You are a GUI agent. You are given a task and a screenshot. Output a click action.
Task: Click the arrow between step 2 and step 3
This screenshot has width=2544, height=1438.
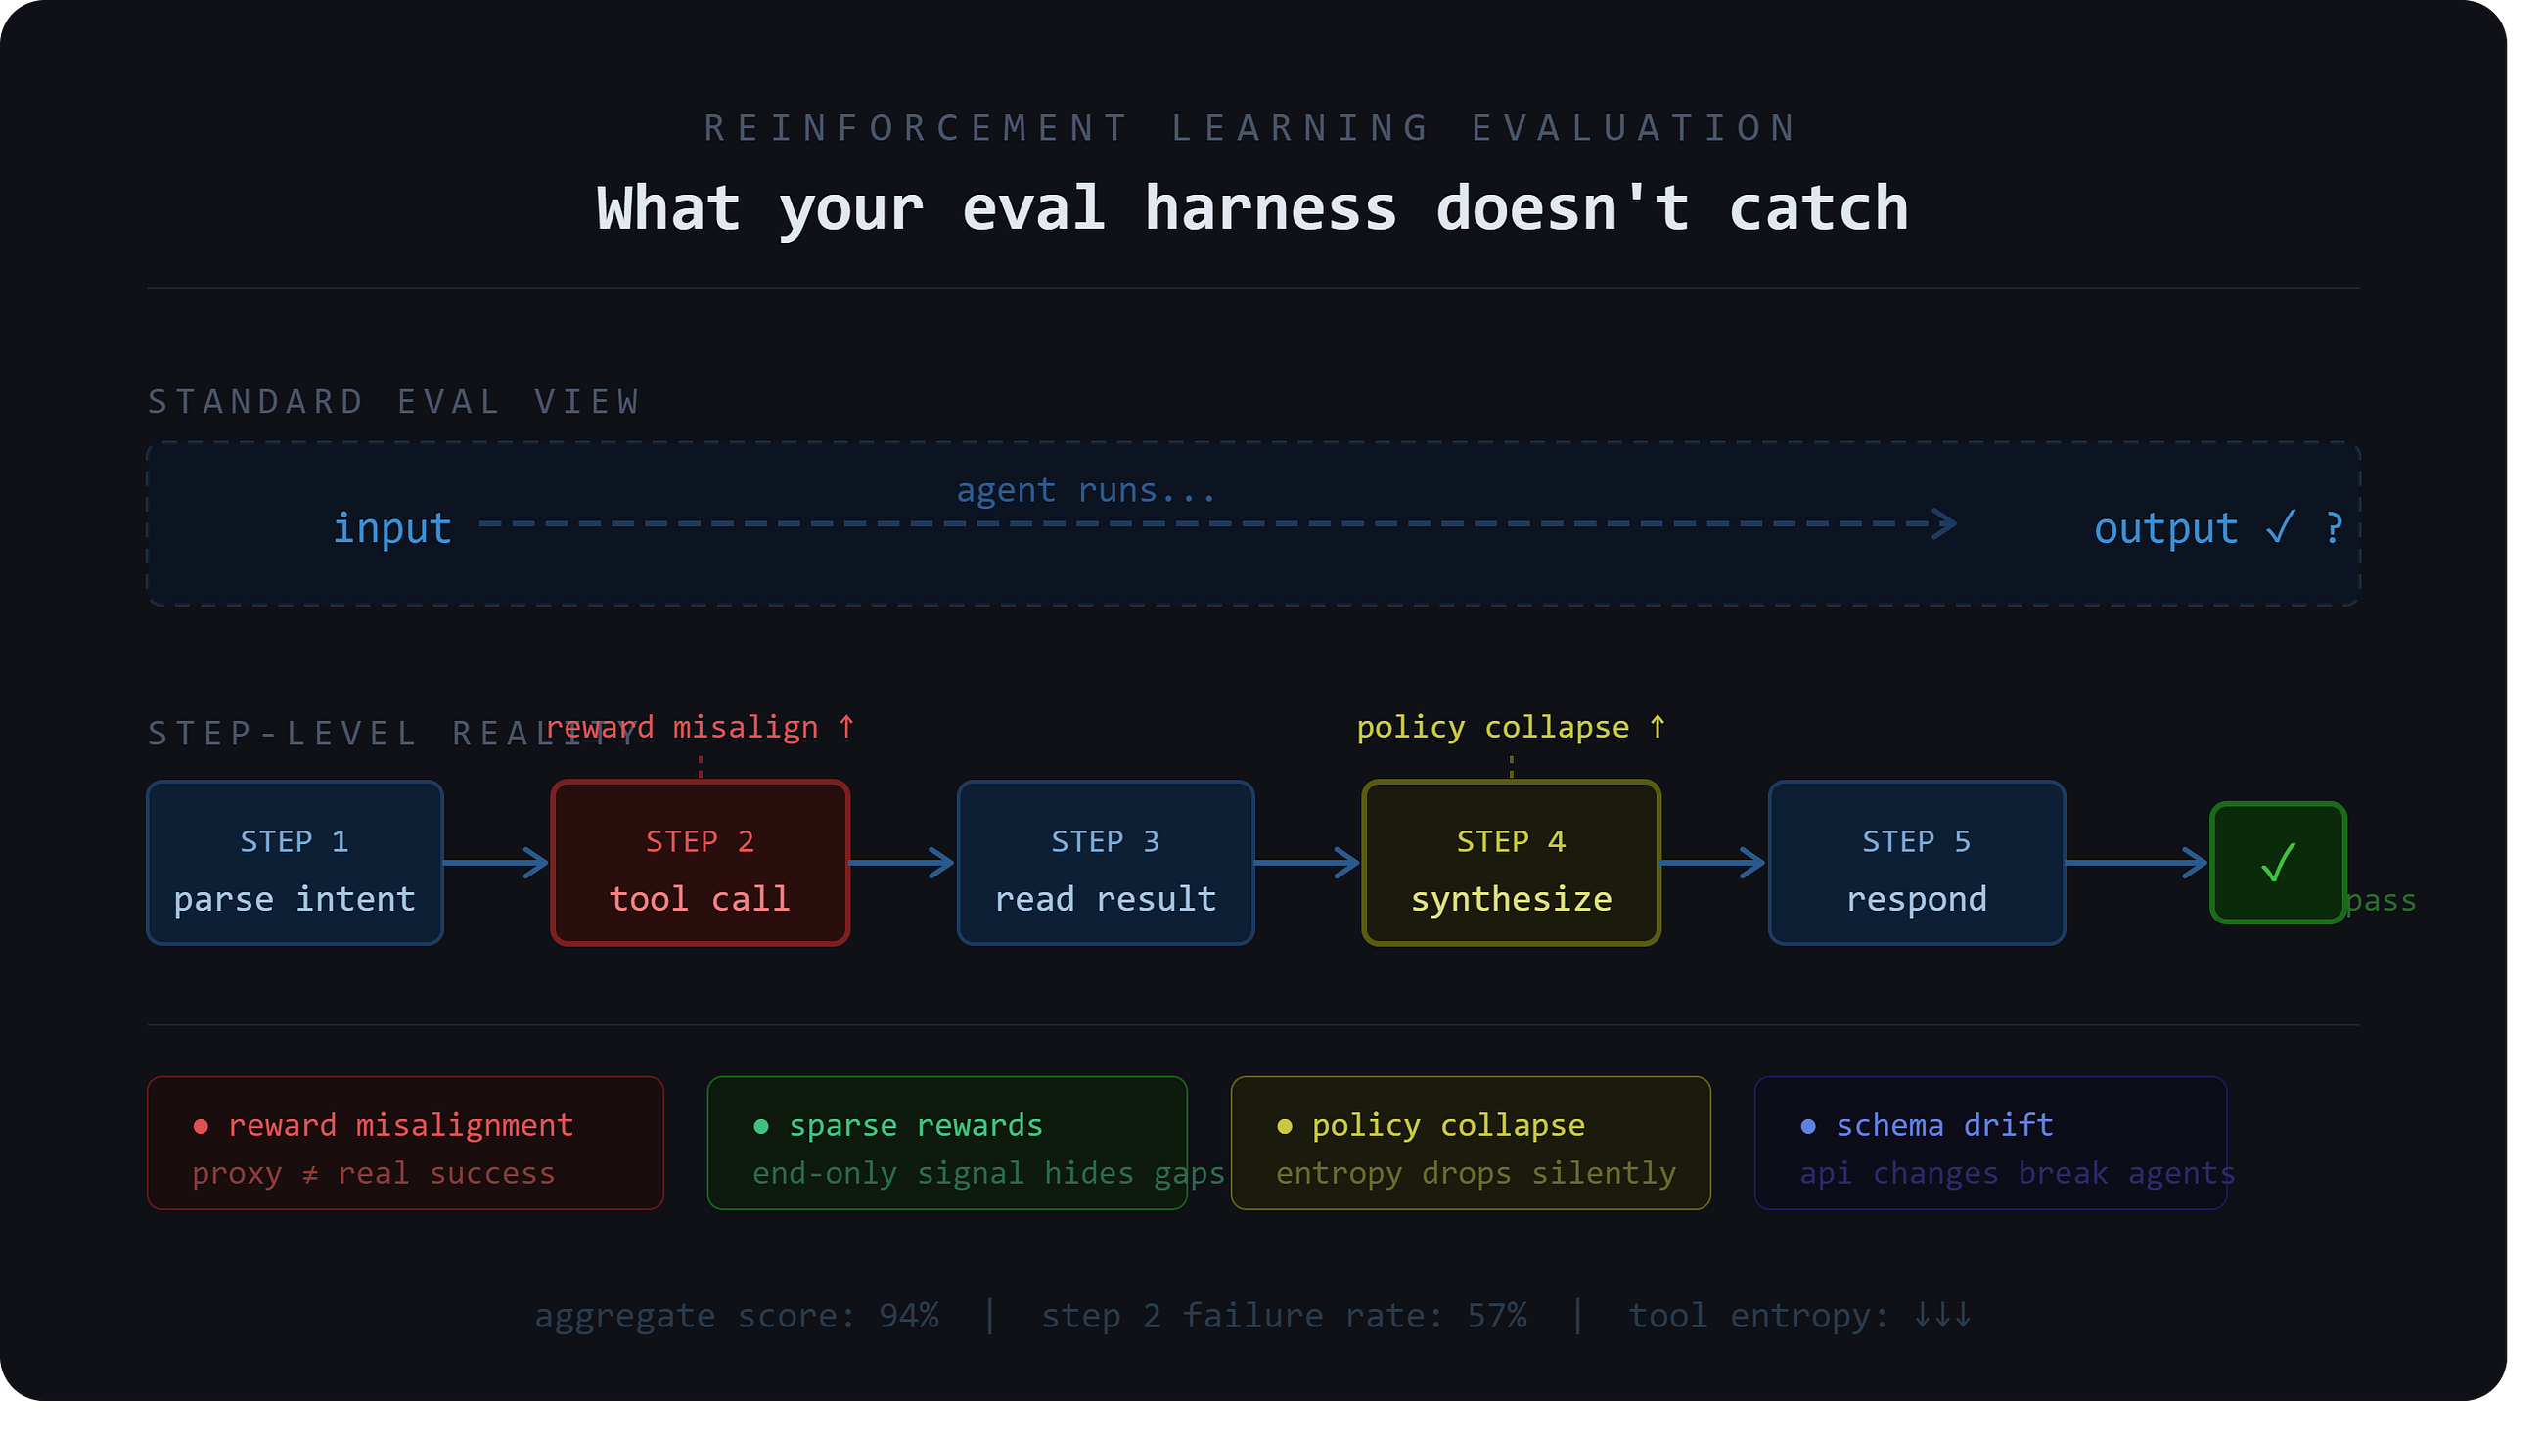pos(902,862)
